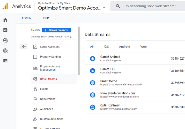Open the Setup Assistant page

click(x=50, y=47)
